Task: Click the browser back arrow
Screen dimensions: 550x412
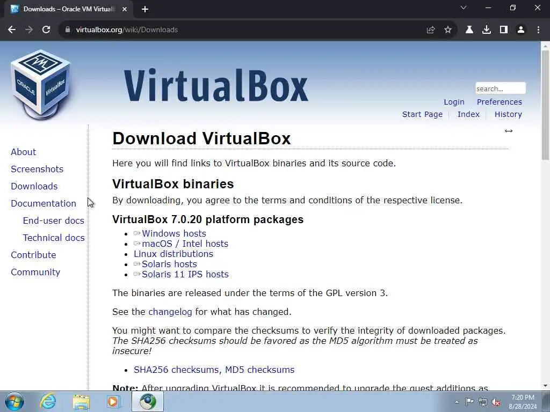Action: (x=12, y=30)
